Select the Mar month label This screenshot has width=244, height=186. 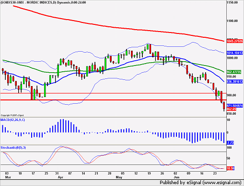pyautogui.click(x=8, y=177)
